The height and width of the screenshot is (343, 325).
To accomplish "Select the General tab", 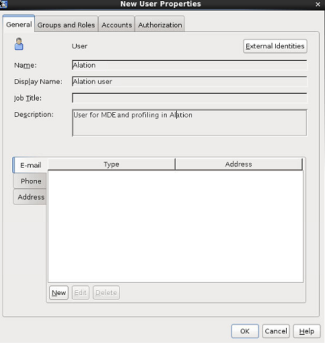I will coord(19,24).
